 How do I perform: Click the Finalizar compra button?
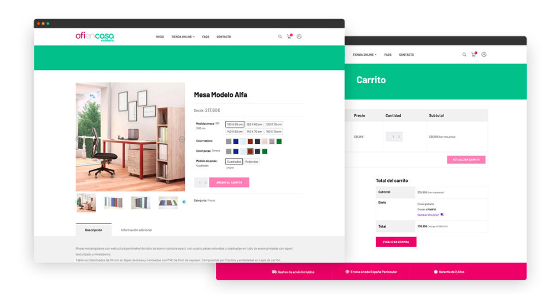pyautogui.click(x=396, y=242)
